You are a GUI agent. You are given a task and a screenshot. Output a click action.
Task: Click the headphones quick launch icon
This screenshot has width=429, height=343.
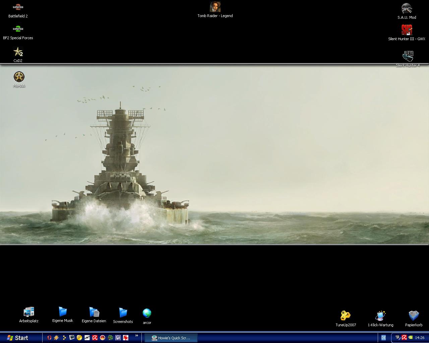pos(118,338)
